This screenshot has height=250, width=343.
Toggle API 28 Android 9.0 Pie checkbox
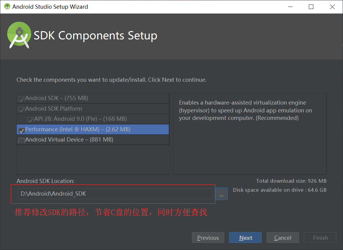coord(30,120)
